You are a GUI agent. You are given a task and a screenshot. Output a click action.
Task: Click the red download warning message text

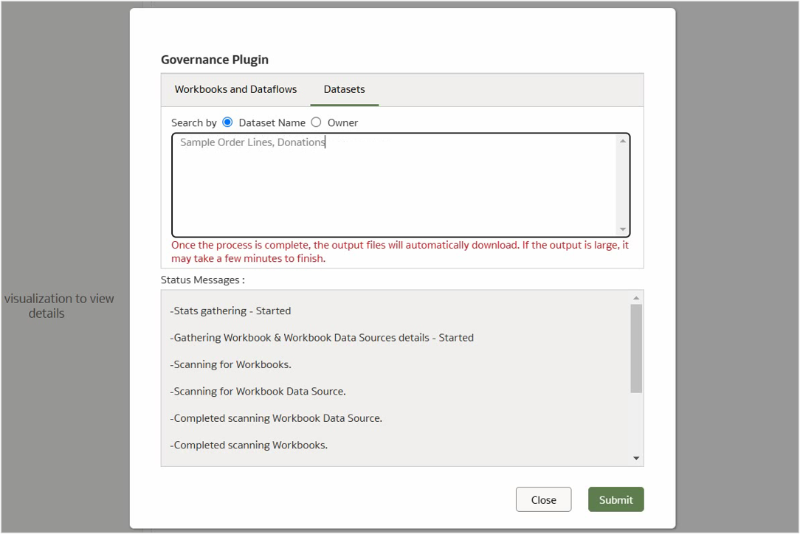point(401,252)
